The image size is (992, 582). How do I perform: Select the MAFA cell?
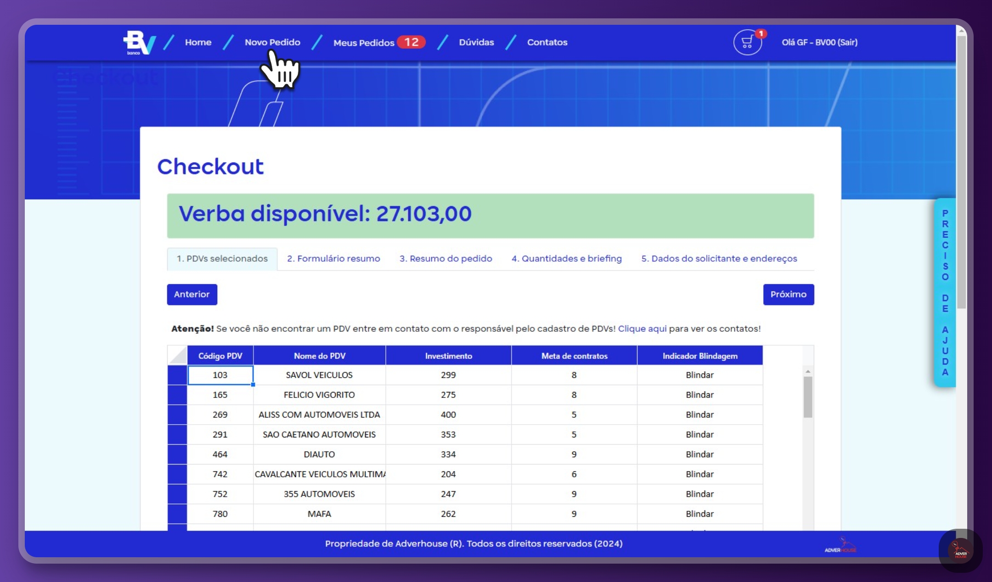(319, 514)
